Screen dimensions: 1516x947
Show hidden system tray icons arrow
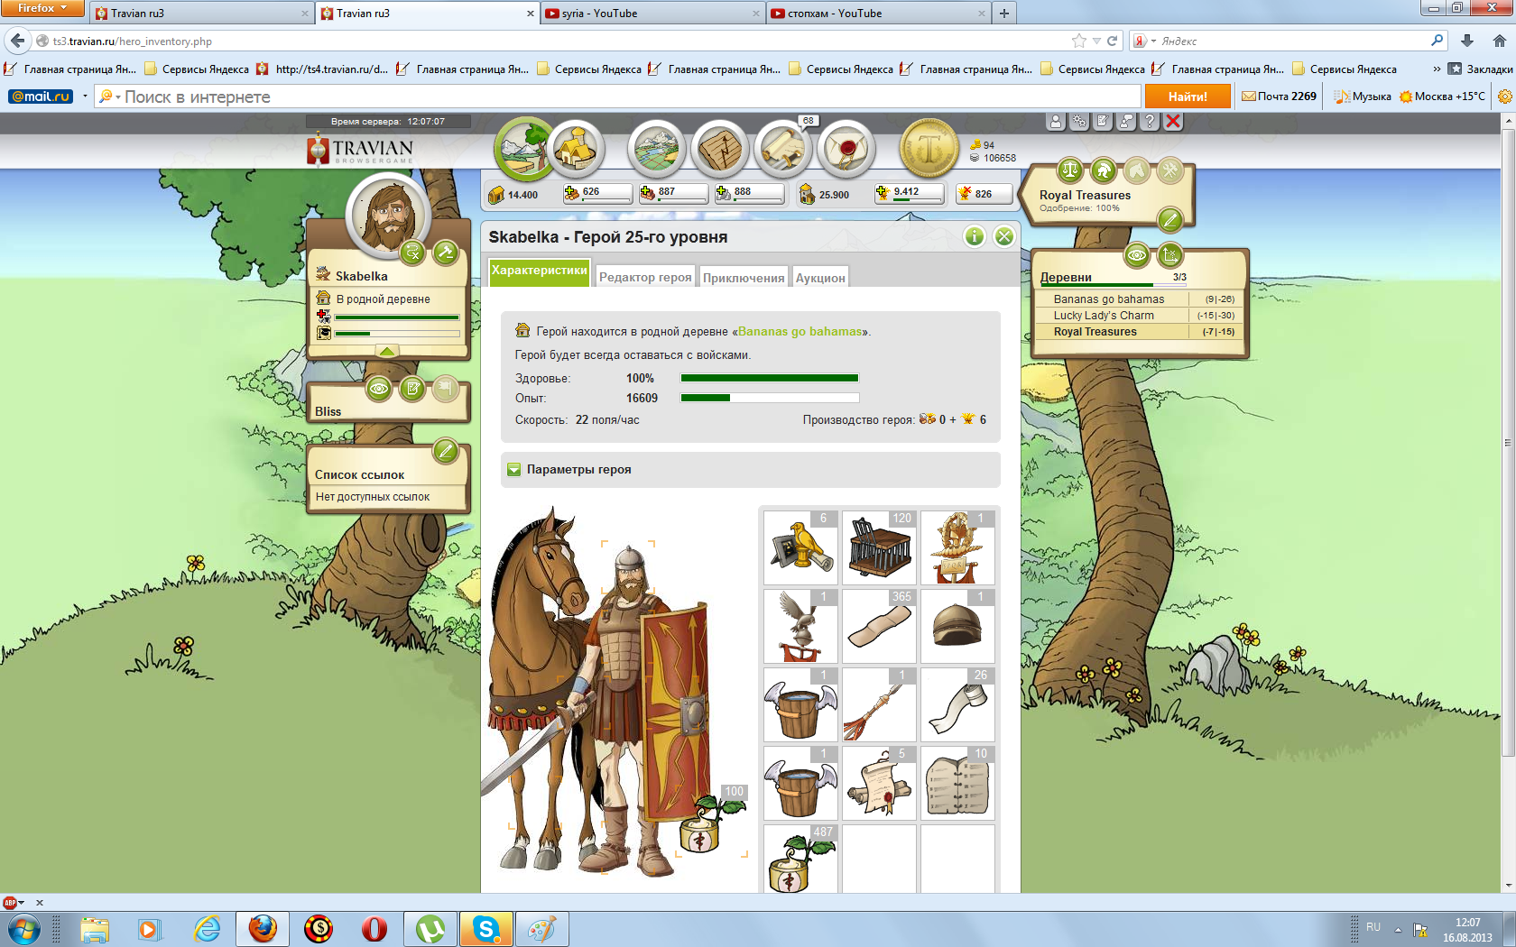pyautogui.click(x=1398, y=930)
